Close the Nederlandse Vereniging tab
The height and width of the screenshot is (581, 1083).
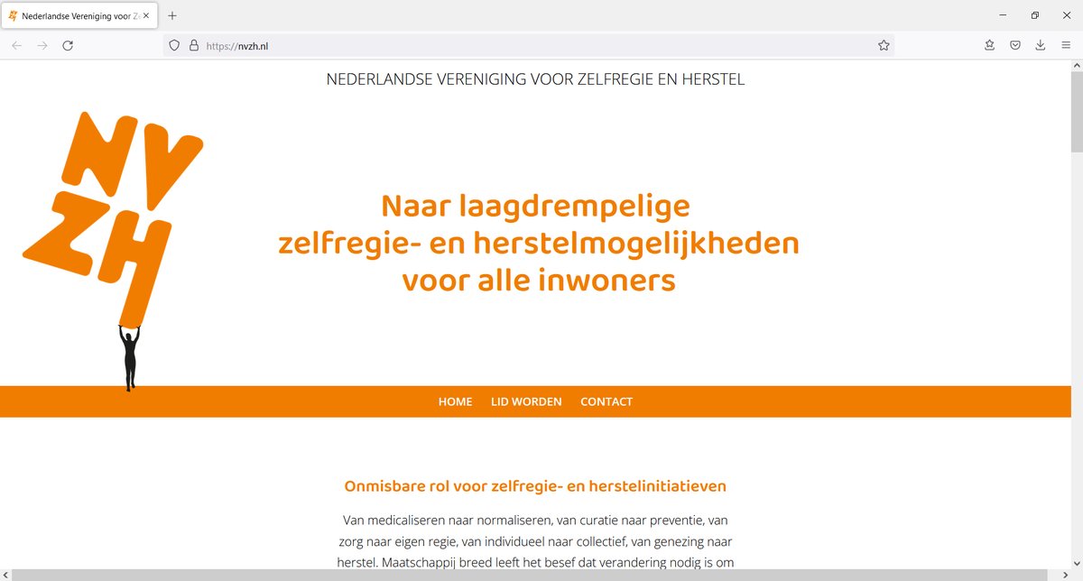tap(145, 14)
